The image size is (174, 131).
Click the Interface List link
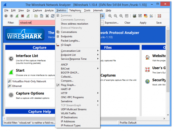[x=27, y=56]
